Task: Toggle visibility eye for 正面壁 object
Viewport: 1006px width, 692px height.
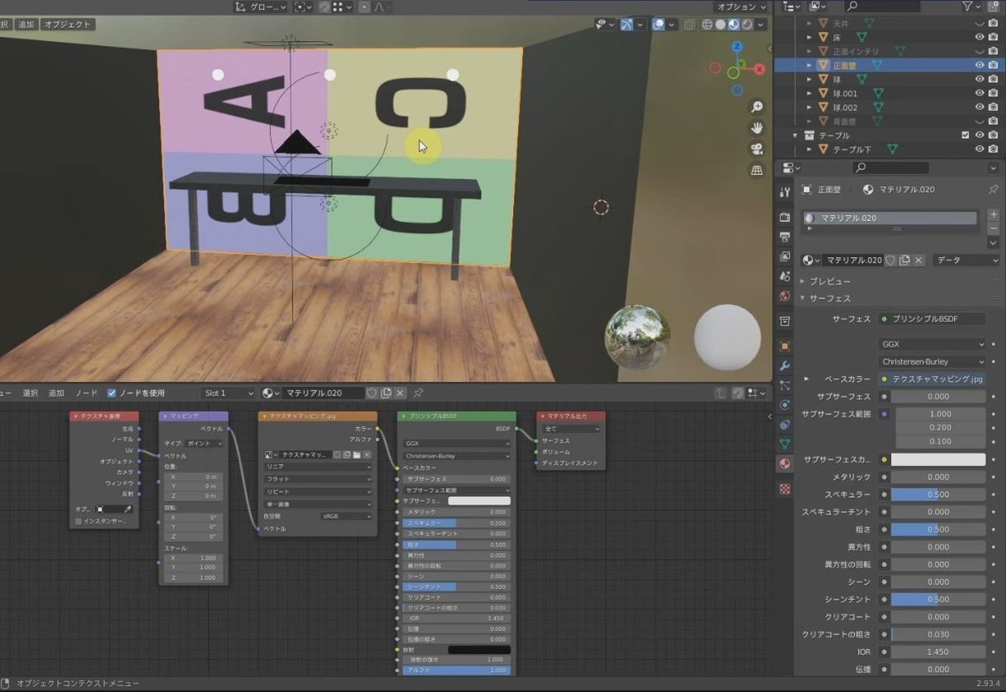Action: [x=979, y=65]
